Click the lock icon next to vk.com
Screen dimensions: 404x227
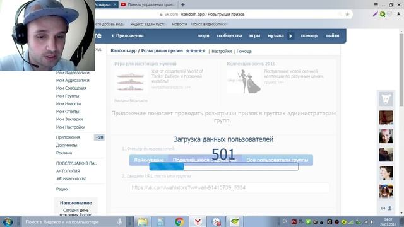[162, 15]
